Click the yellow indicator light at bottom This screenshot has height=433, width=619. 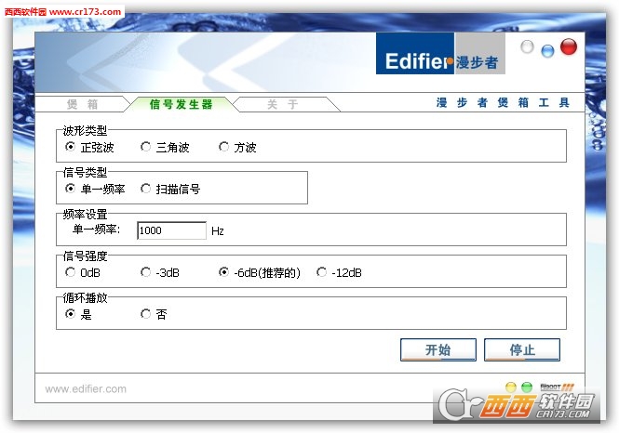click(510, 387)
